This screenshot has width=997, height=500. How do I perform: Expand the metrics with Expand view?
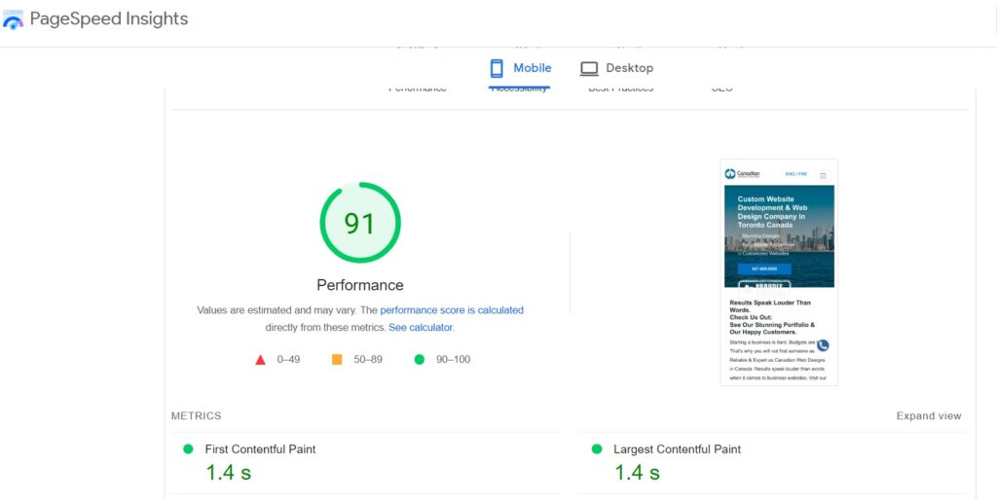tap(928, 416)
